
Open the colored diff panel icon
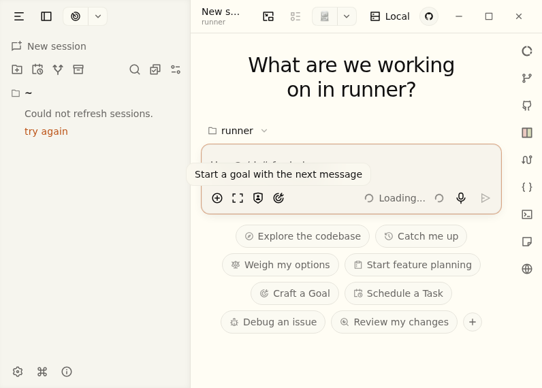(527, 133)
